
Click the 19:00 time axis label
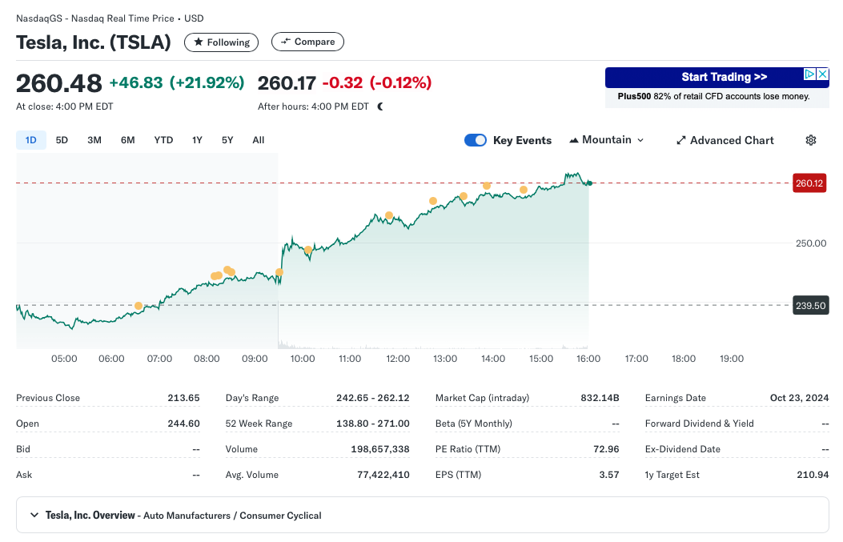(732, 359)
